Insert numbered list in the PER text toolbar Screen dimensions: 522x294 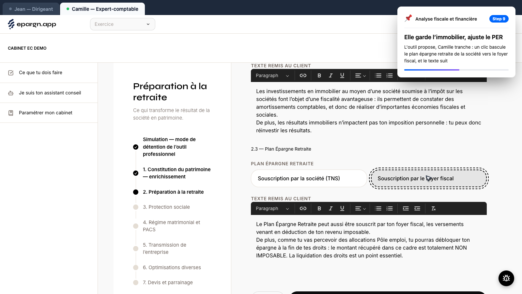coord(390,208)
